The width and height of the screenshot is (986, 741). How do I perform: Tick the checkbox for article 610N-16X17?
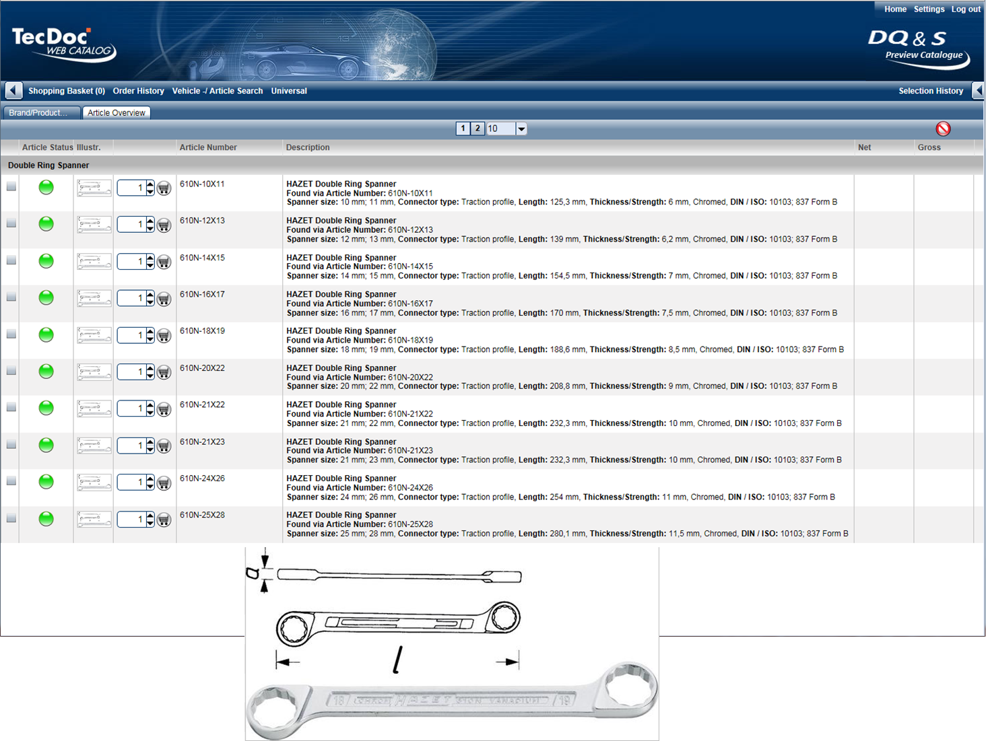11,297
